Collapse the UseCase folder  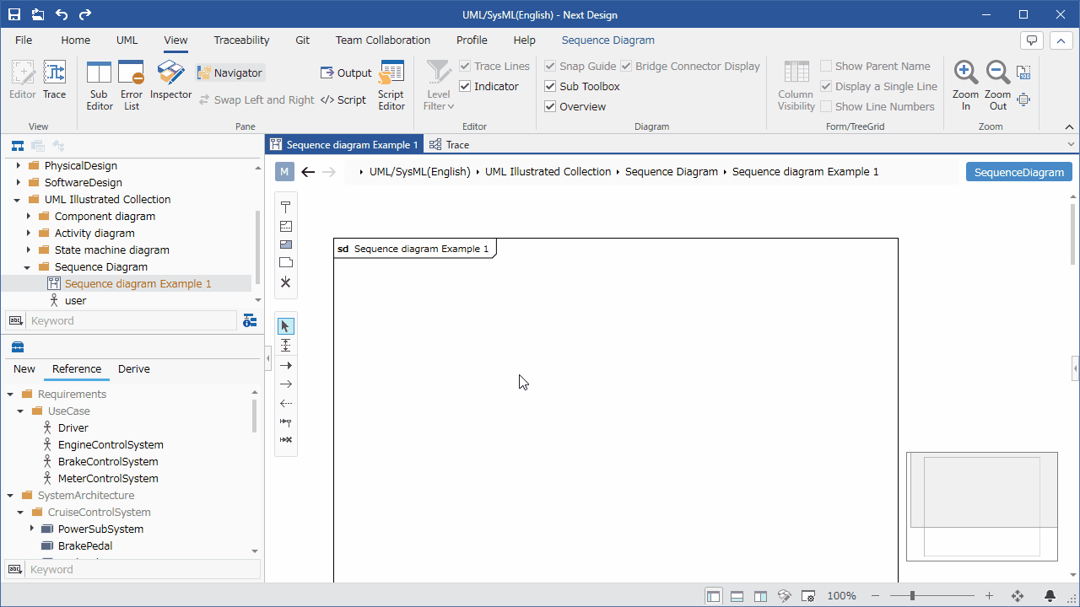click(x=21, y=411)
